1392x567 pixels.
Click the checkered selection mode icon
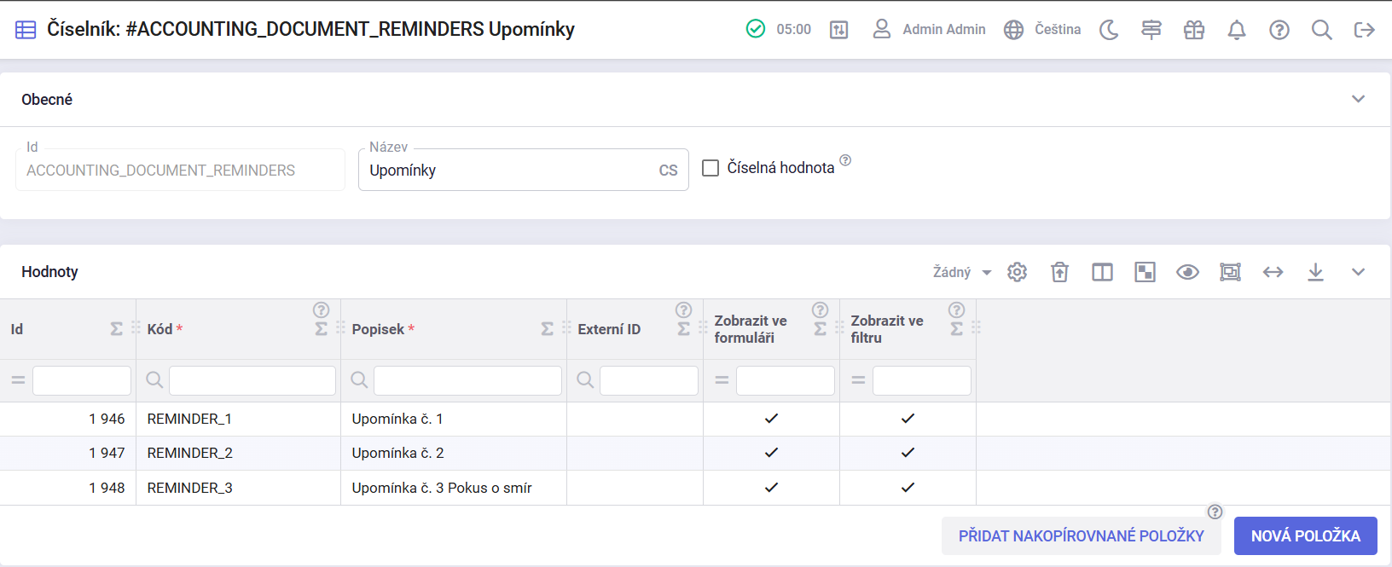click(1145, 272)
